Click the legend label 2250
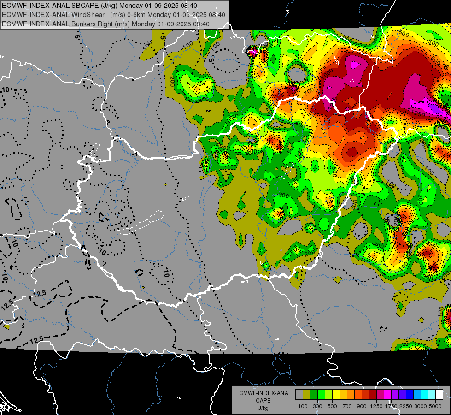This screenshot has height=415, width=451. coord(405,406)
